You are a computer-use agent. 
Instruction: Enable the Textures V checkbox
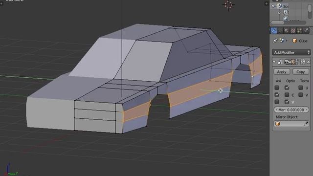coord(301,94)
